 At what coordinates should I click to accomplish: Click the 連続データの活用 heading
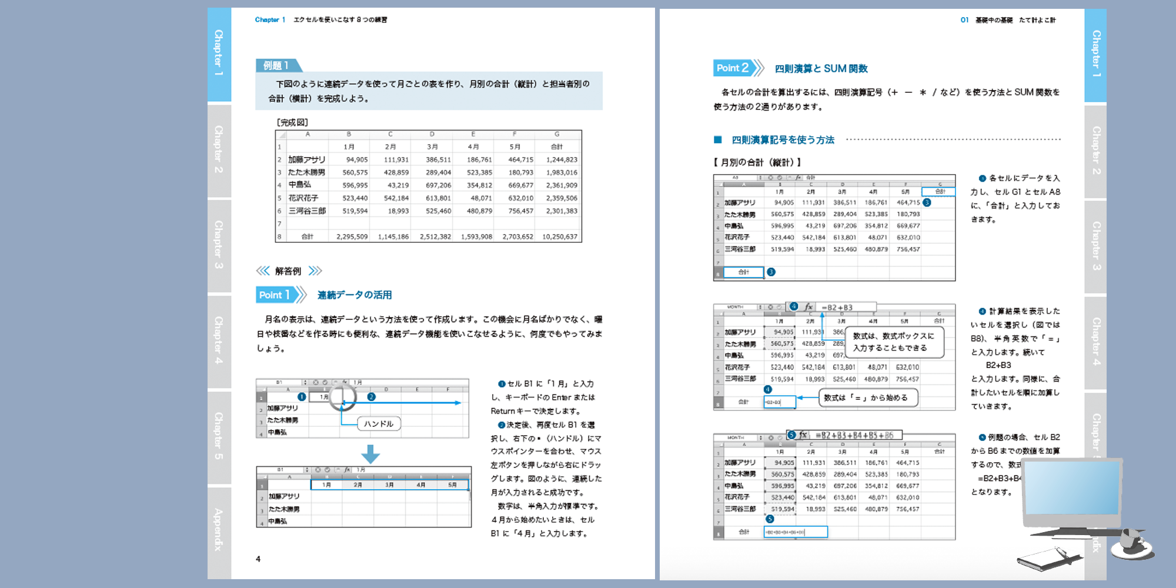coord(355,295)
